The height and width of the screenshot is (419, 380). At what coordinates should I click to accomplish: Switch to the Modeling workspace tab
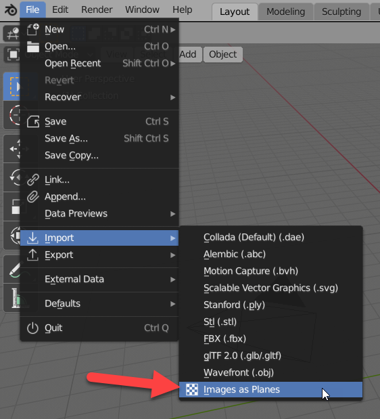[x=285, y=12]
